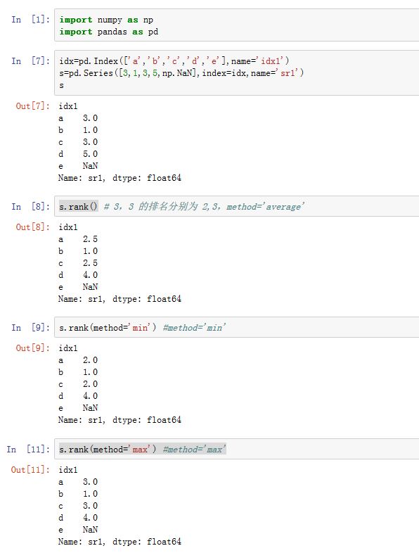419x553 pixels.
Task: Click the s.rank(method='min') cell
Action: (x=237, y=327)
